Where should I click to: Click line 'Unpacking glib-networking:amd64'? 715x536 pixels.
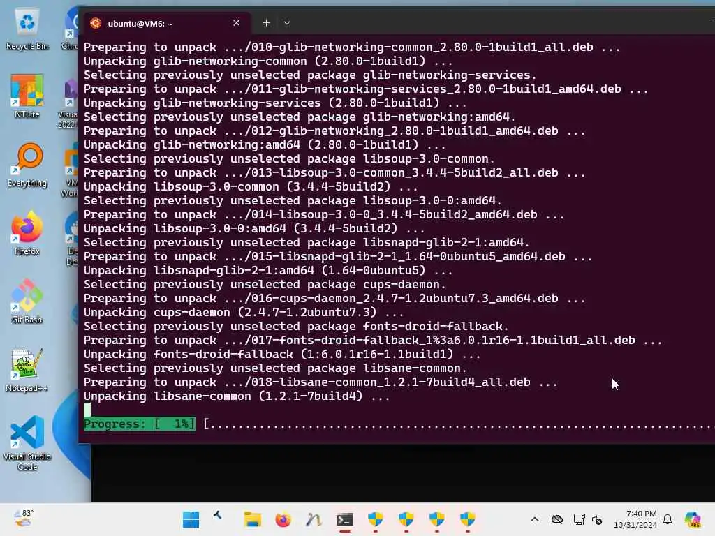point(265,145)
